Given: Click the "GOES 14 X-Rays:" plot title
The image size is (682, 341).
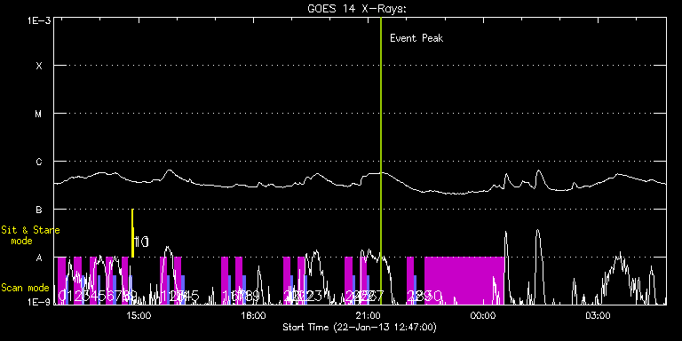Looking at the screenshot, I should (357, 9).
